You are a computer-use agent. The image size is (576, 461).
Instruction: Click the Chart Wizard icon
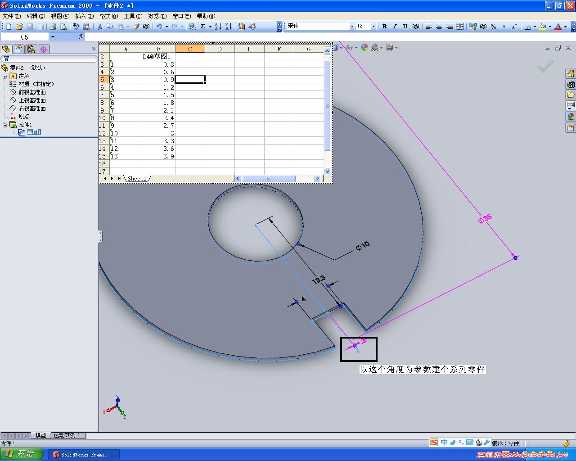[x=242, y=27]
